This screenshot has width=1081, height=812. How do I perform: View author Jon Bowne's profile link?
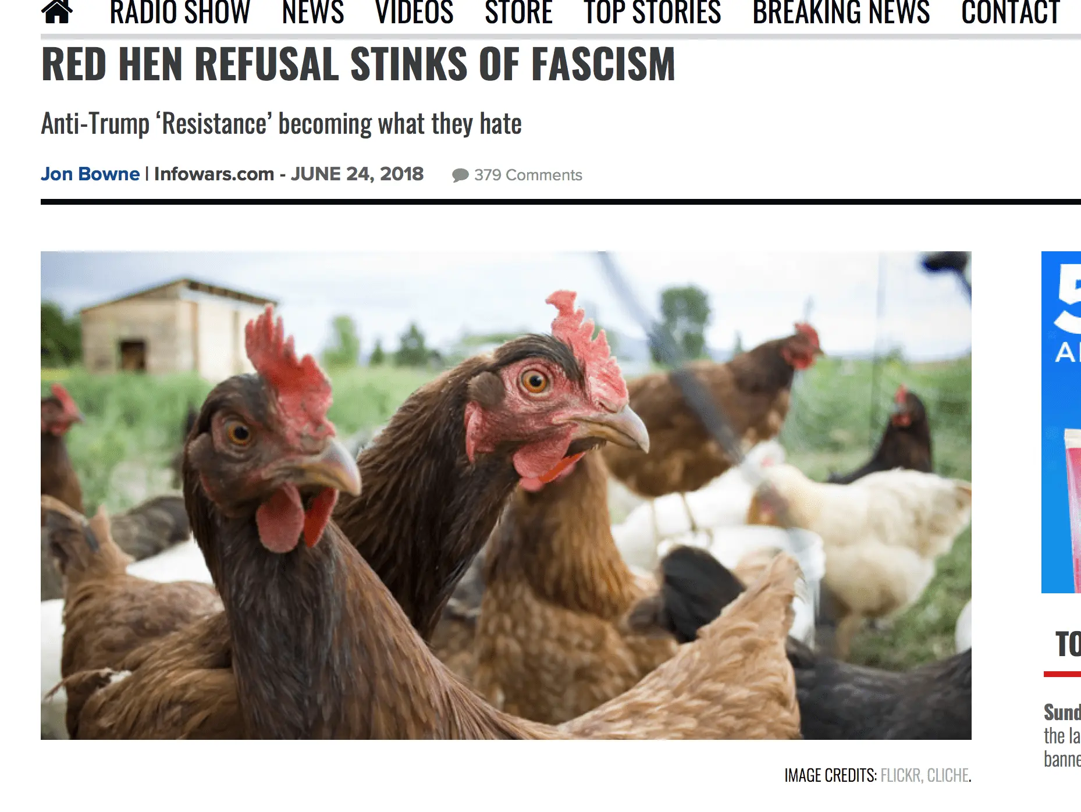pos(90,174)
